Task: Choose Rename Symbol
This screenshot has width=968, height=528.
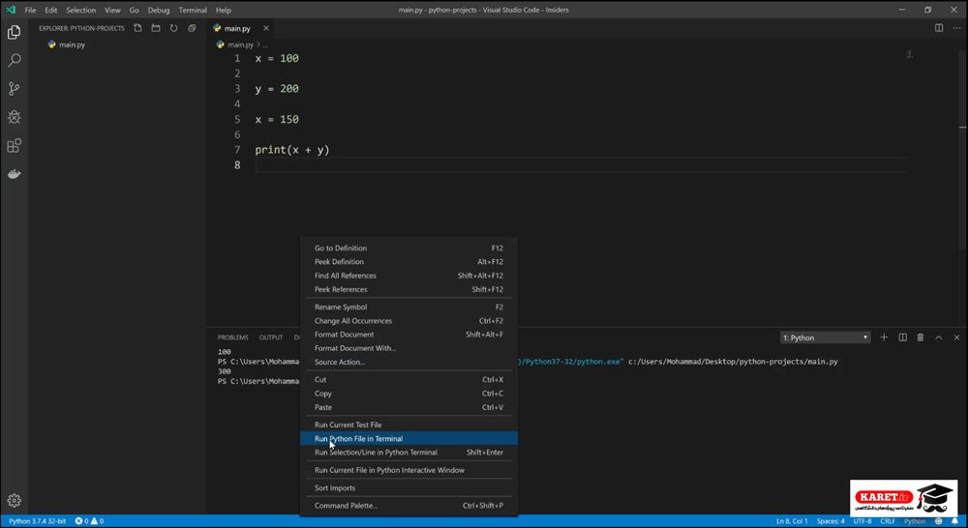Action: tap(408, 307)
